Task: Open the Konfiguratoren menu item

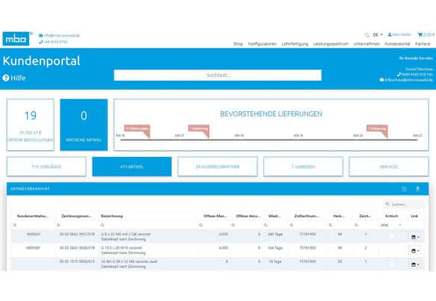Action: point(262,44)
